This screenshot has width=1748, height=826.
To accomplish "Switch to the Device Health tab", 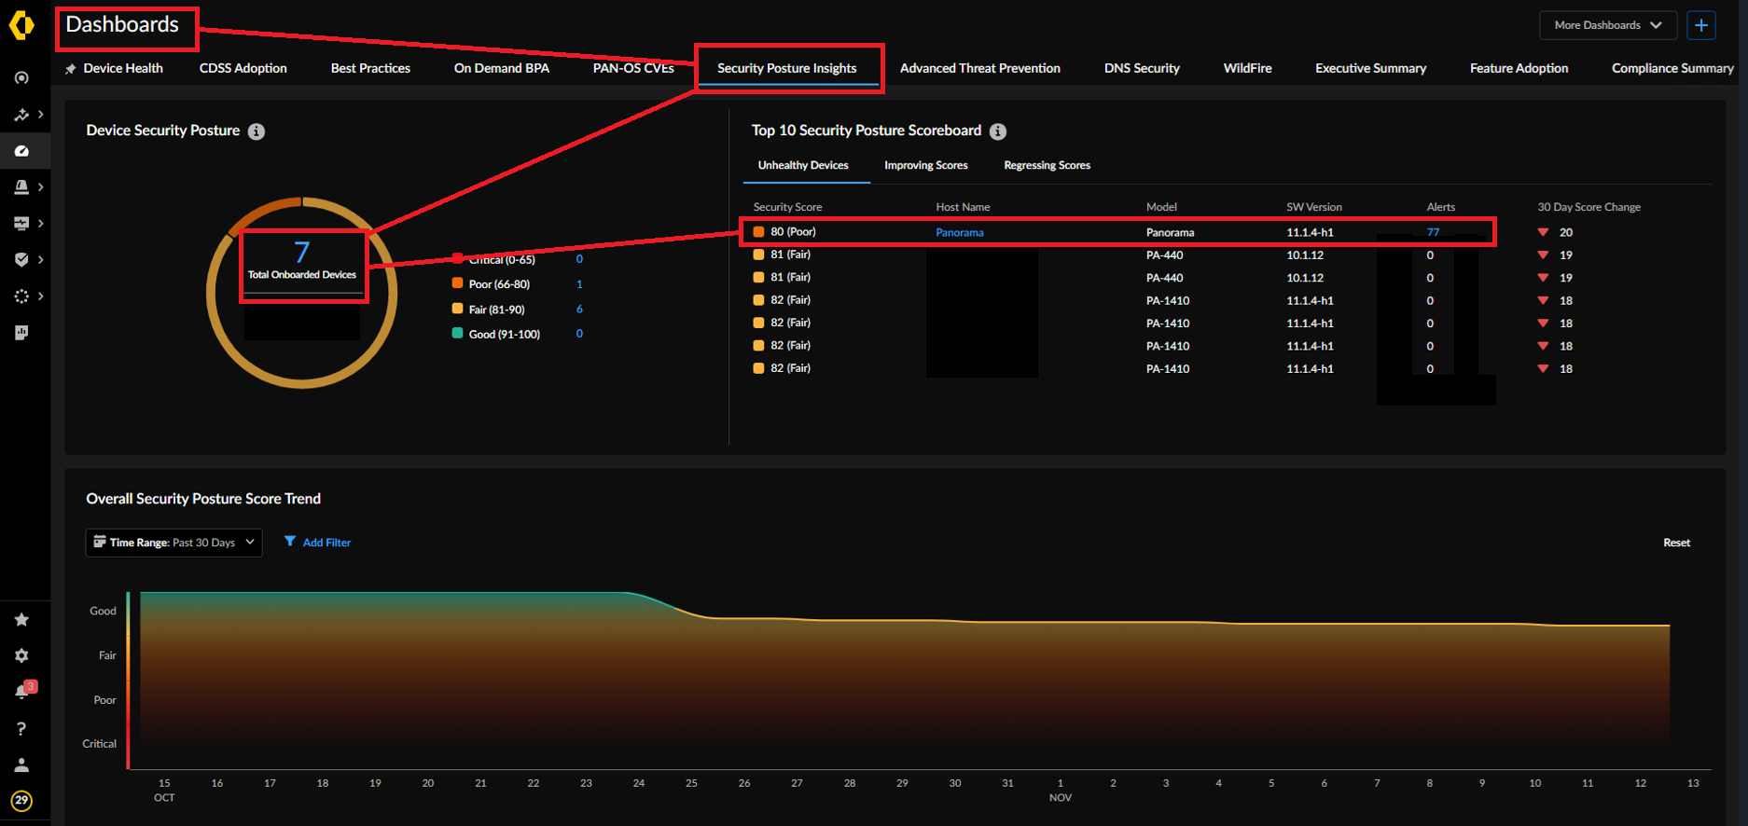I will (122, 68).
